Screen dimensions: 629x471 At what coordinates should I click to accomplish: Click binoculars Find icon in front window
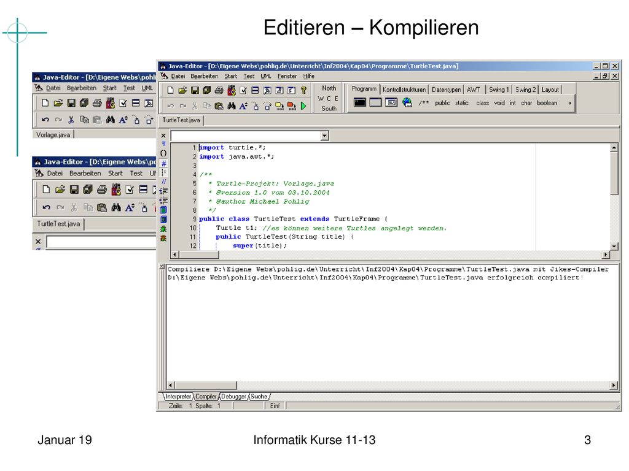coord(232,106)
